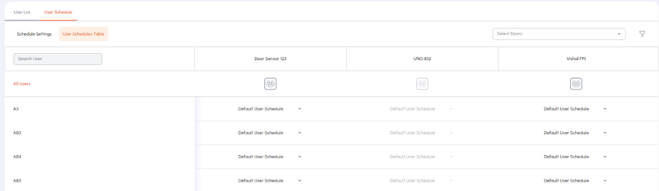Expand the Select Doors dropdown
The image size is (659, 191).
(559, 34)
